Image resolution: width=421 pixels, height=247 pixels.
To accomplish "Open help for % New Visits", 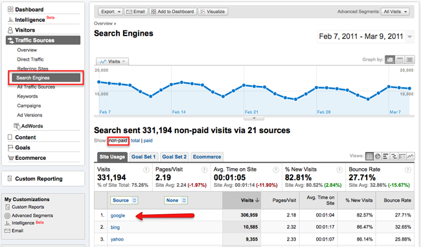I will click(x=339, y=169).
